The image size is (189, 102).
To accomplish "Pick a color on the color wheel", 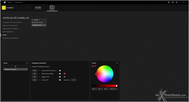I will pyautogui.click(x=105, y=74).
